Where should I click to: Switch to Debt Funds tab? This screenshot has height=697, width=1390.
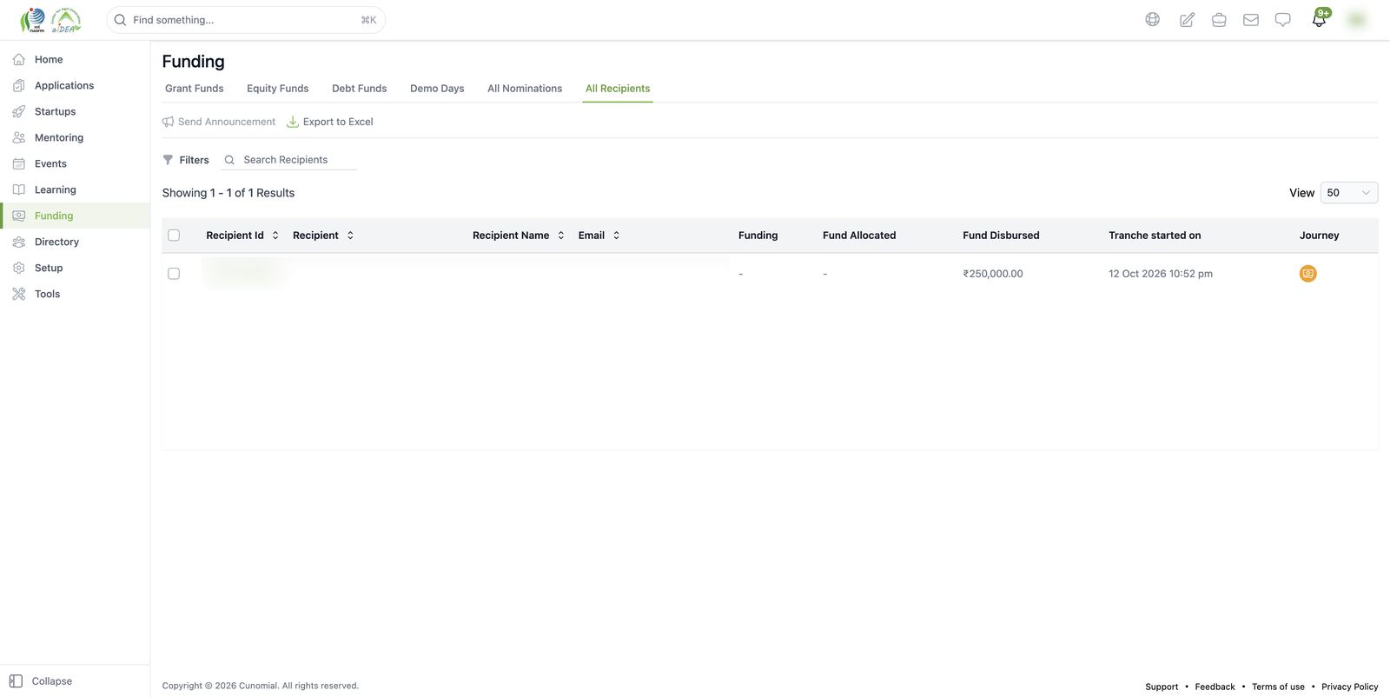360,89
